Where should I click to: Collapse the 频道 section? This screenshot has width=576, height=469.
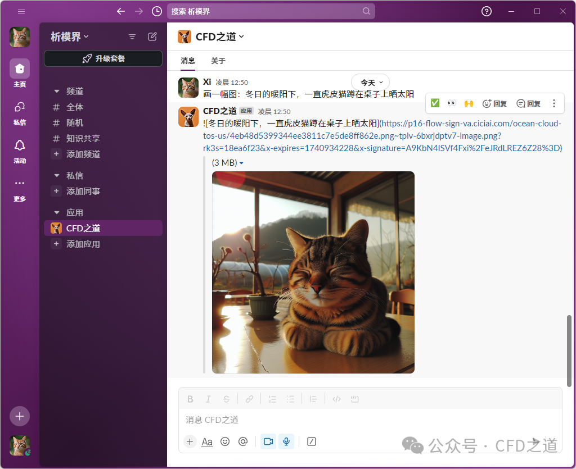[x=57, y=91]
